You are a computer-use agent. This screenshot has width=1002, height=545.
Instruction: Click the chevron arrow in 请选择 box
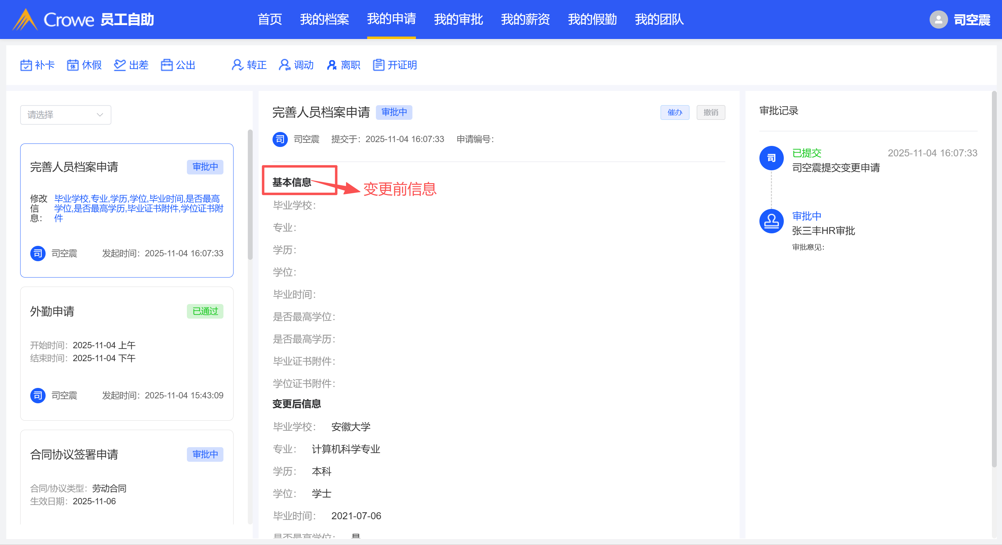coord(100,115)
